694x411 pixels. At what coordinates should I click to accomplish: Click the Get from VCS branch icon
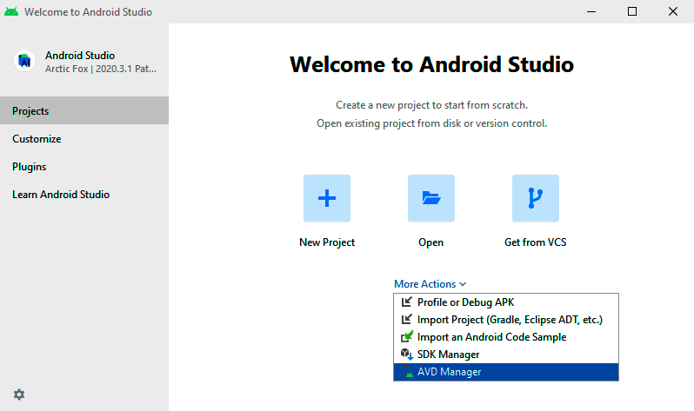[x=535, y=198]
